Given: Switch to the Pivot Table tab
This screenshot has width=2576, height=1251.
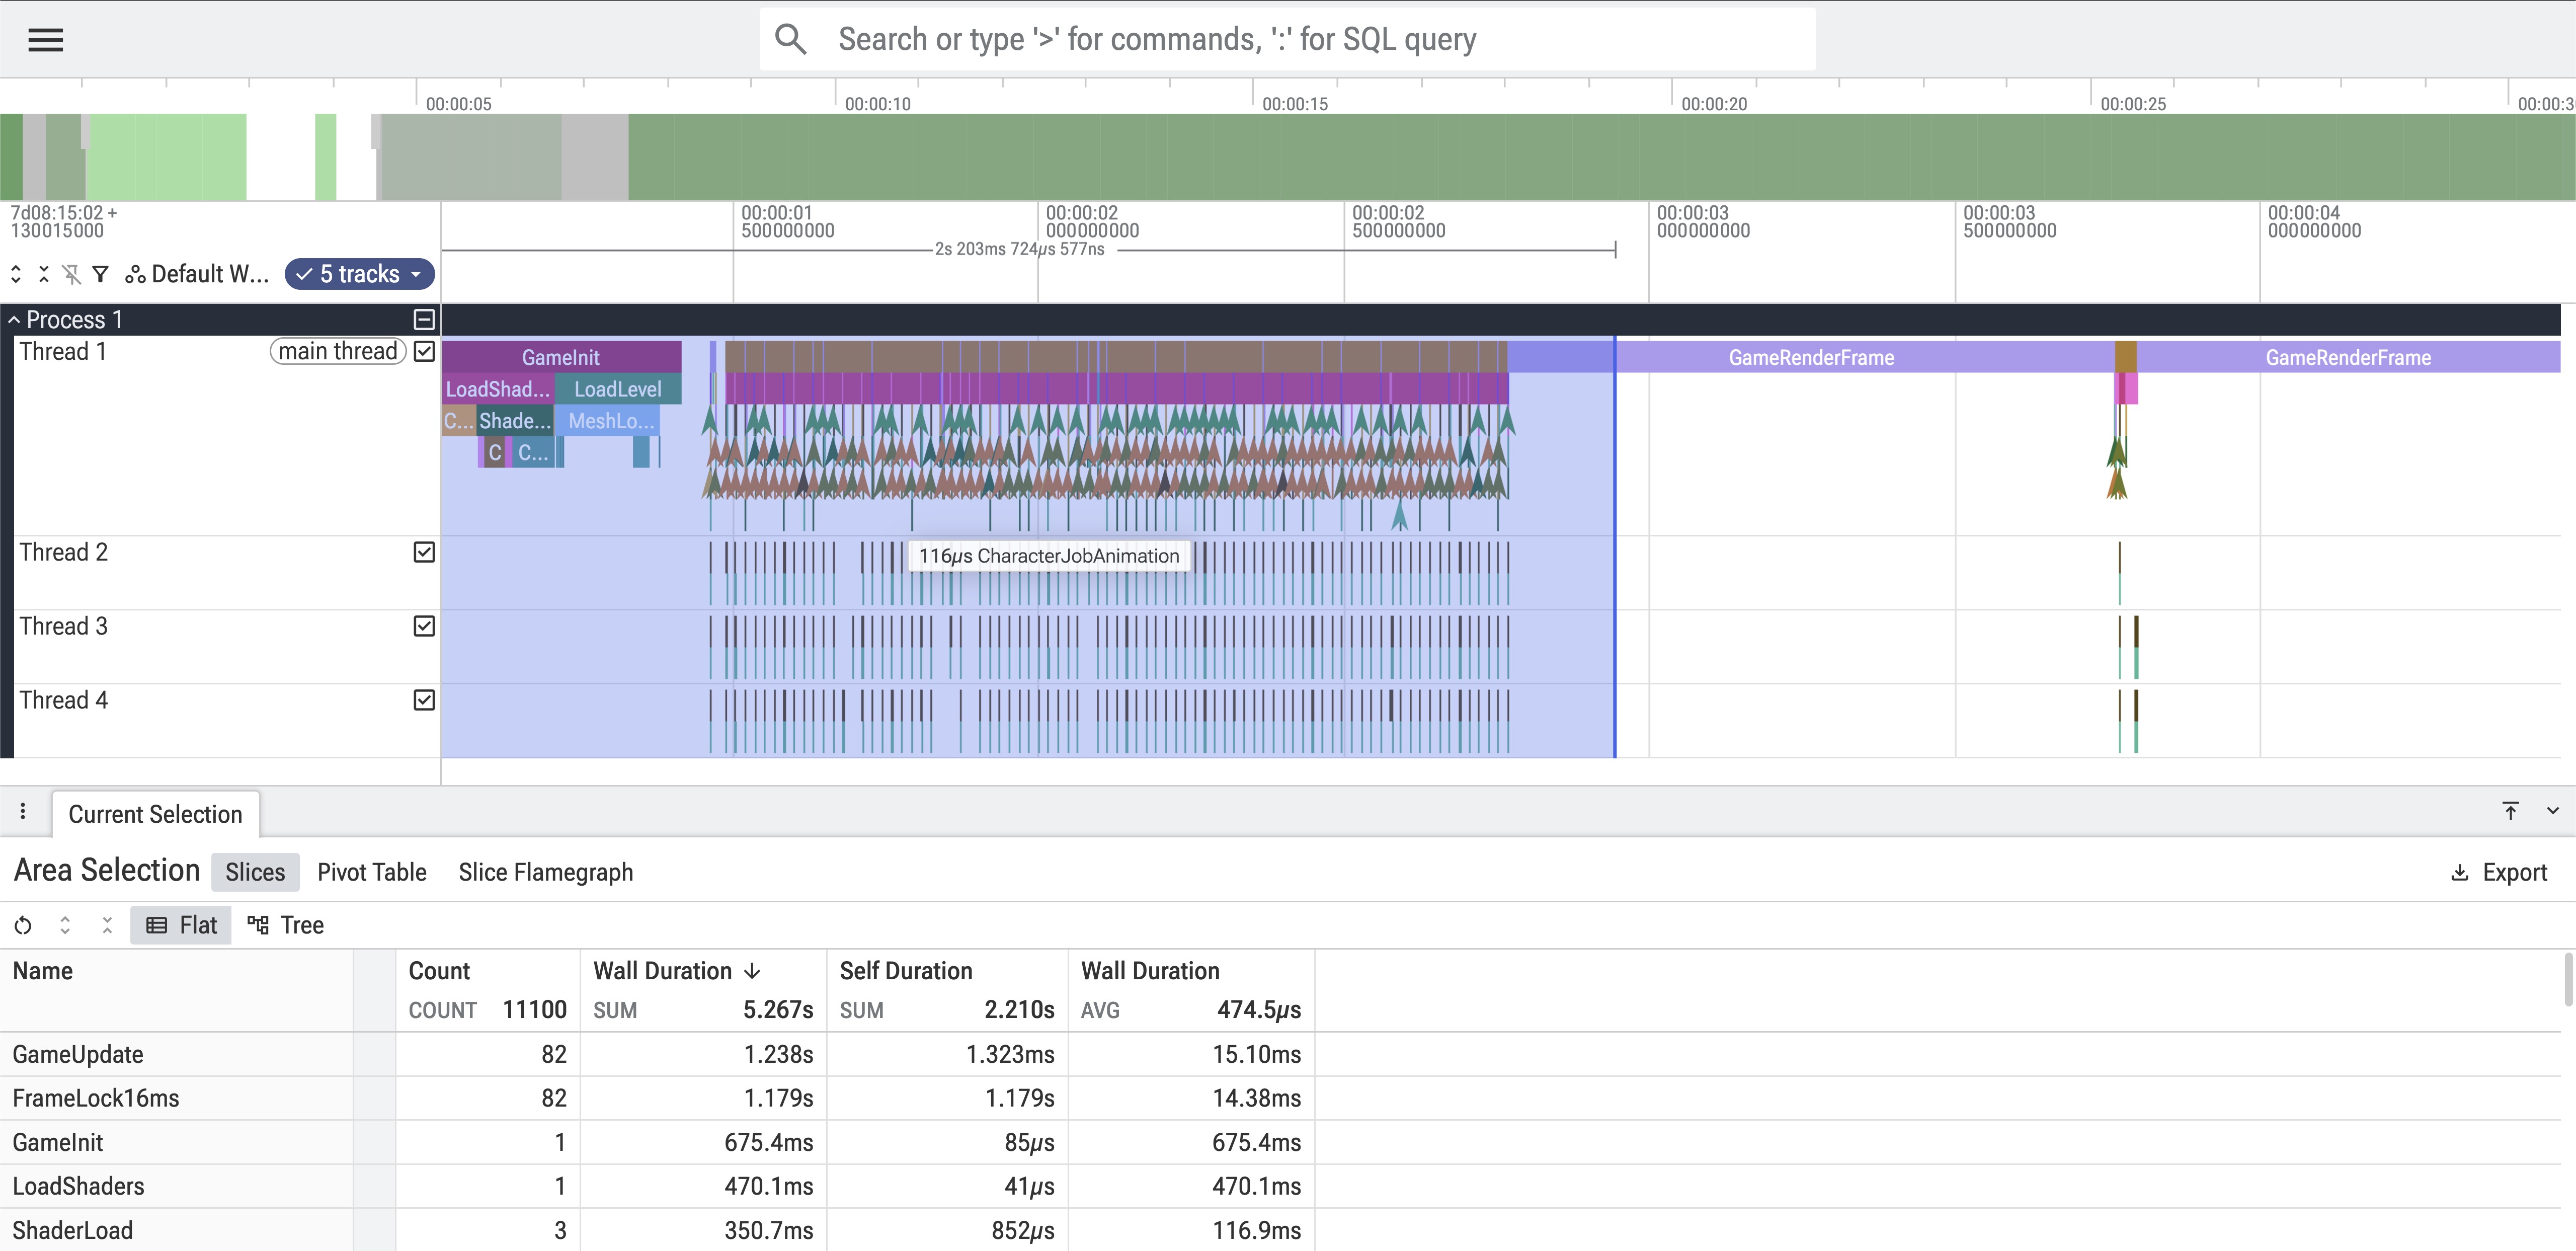Looking at the screenshot, I should (372, 872).
